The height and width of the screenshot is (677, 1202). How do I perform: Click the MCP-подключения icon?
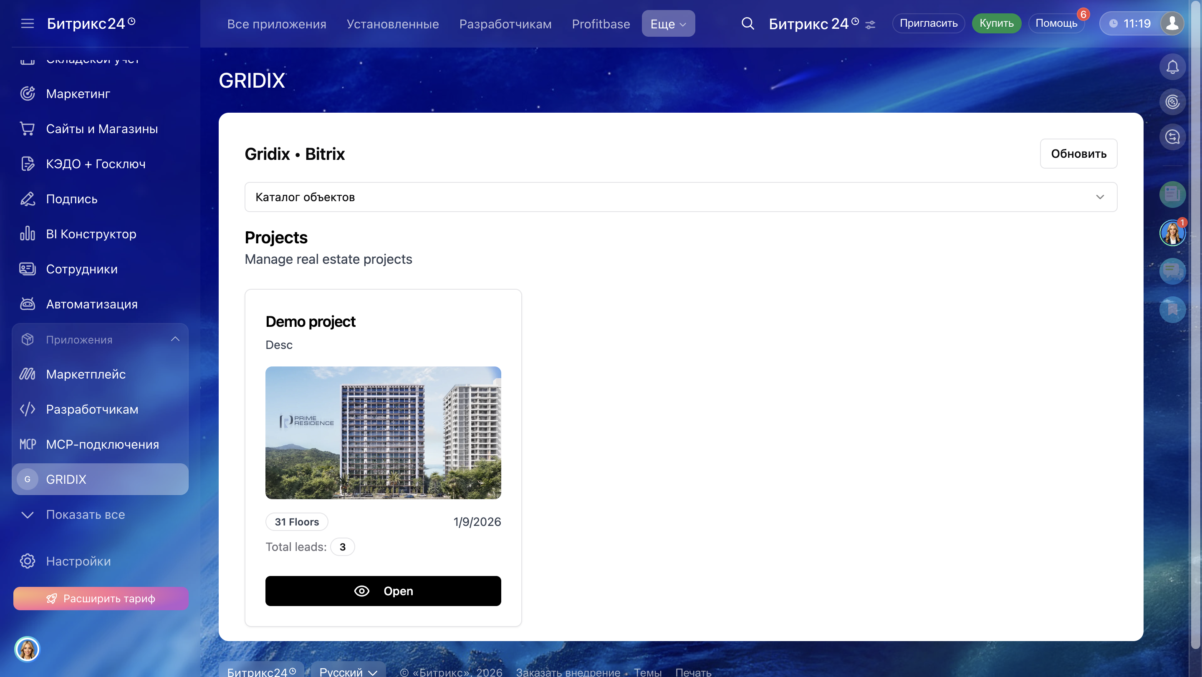[28, 444]
